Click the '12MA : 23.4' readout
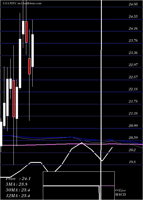This screenshot has width=143, height=200. 18,195
